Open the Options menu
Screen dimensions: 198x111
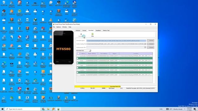click(58, 27)
